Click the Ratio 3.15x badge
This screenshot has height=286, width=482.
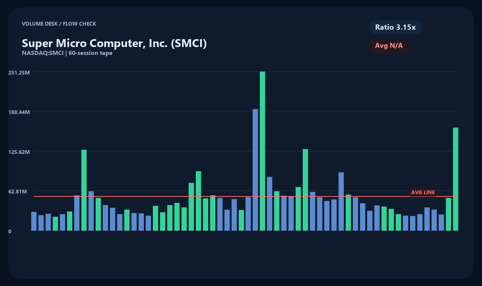[395, 27]
